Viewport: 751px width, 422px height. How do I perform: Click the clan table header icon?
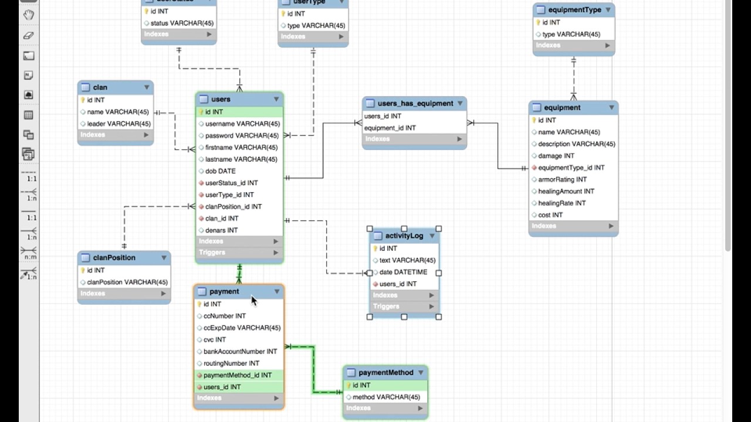coord(85,87)
